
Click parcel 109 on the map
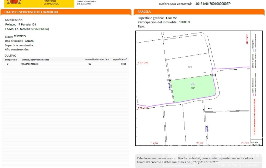(x=190, y=67)
